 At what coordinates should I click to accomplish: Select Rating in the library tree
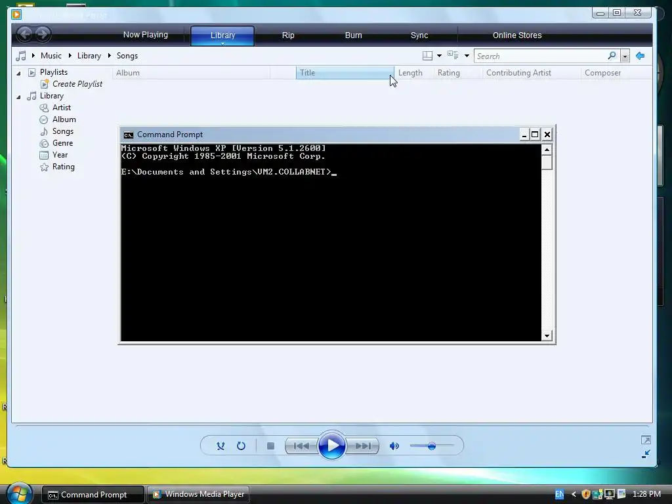click(64, 167)
